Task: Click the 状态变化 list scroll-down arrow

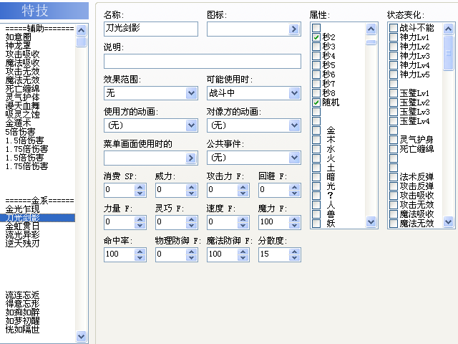Action: pos(449,222)
